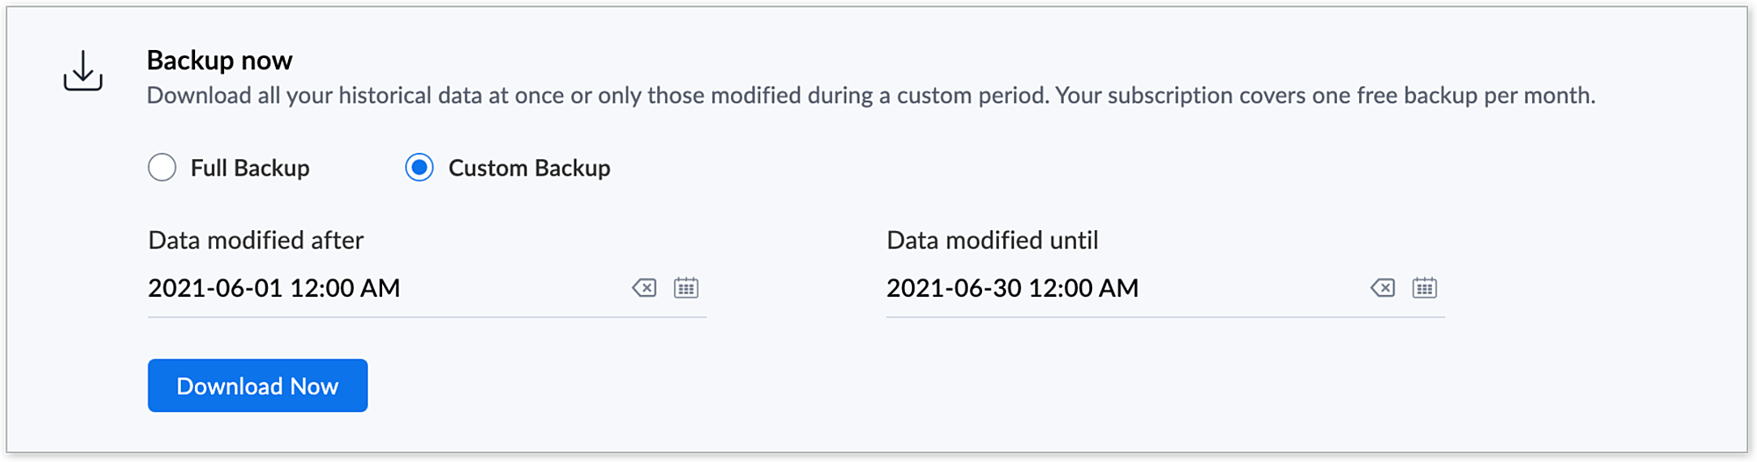Click the backup description text about subscription
1757x462 pixels.
[870, 96]
